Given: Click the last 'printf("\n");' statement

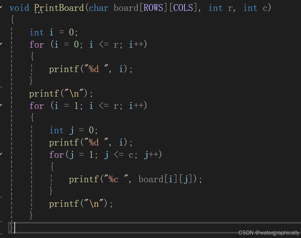Looking at the screenshot, I should [81, 204].
